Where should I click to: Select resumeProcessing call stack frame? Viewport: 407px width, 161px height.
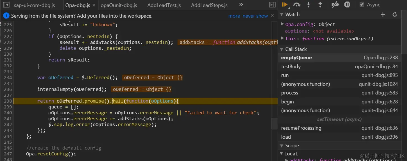coord(339,128)
